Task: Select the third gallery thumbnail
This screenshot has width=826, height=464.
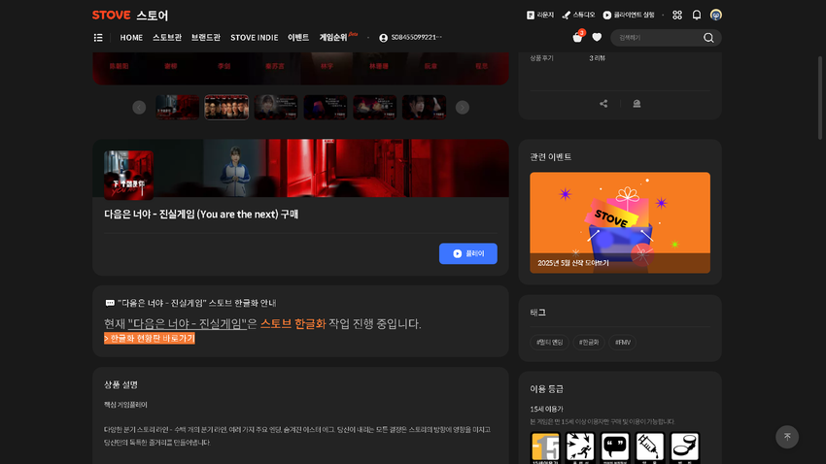Action: (276, 108)
